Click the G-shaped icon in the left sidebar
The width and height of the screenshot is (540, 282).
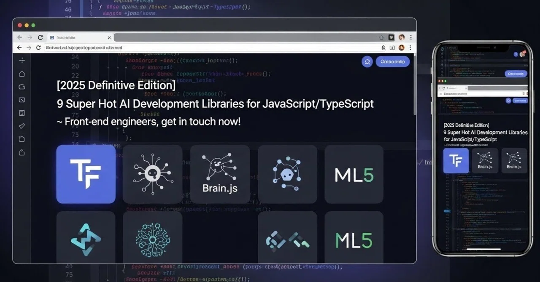[22, 87]
